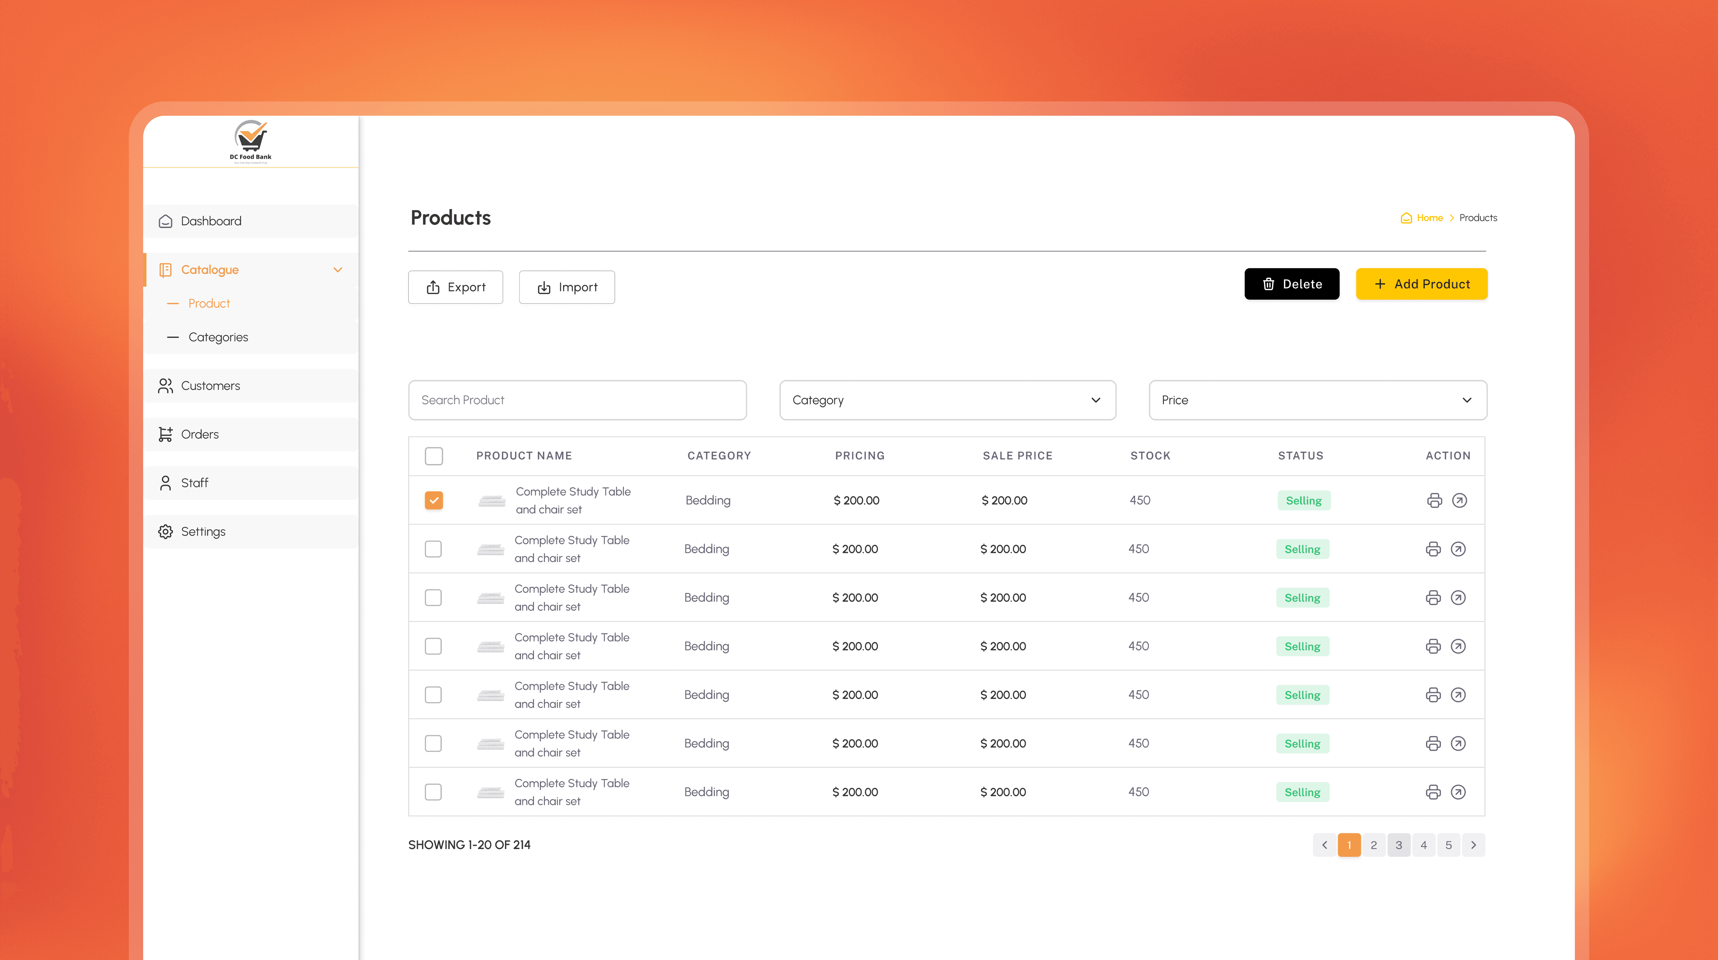Click the Add Product button

[1421, 284]
